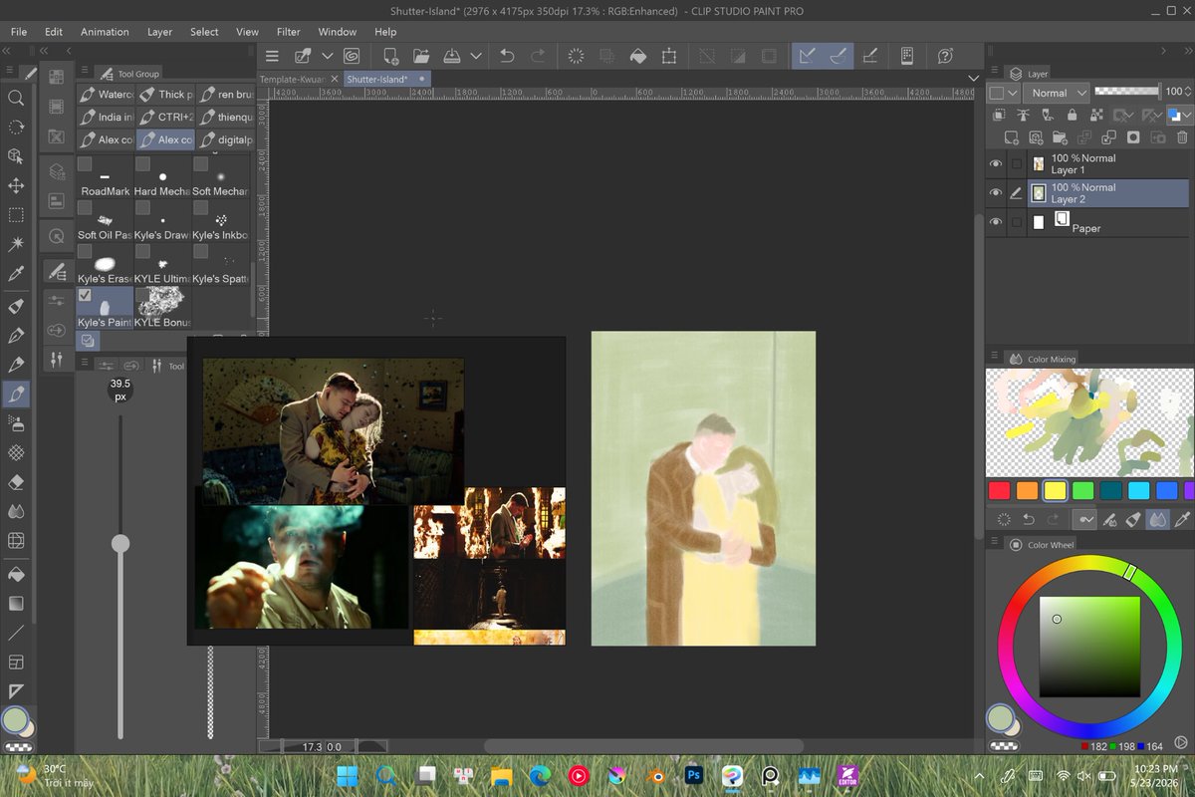This screenshot has width=1195, height=797.
Task: Select the Operation object tool
Action: click(x=16, y=156)
